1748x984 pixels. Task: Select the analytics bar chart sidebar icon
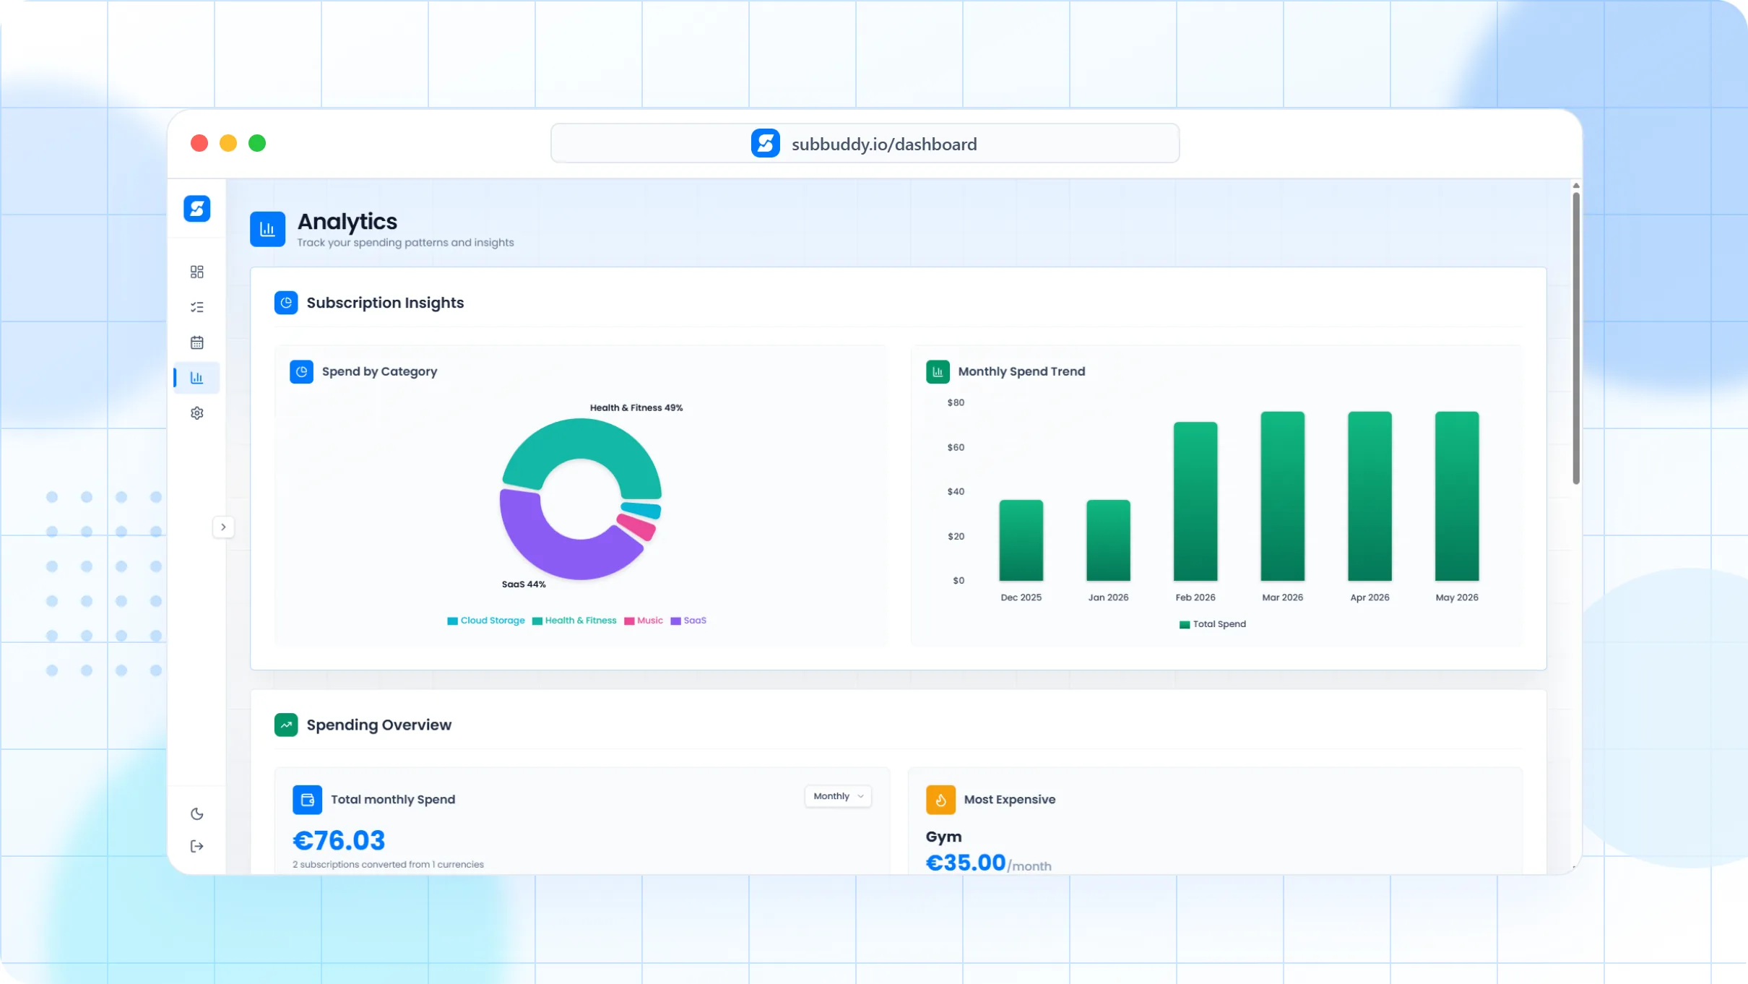point(196,378)
